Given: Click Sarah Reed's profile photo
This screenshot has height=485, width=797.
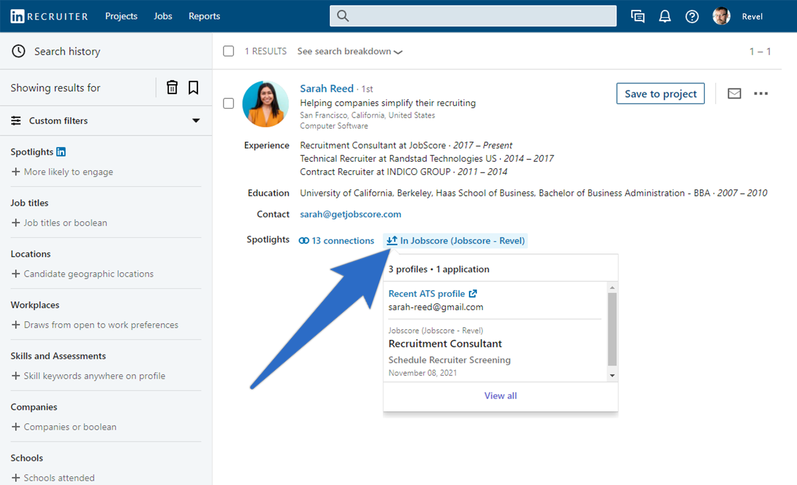Looking at the screenshot, I should [265, 104].
